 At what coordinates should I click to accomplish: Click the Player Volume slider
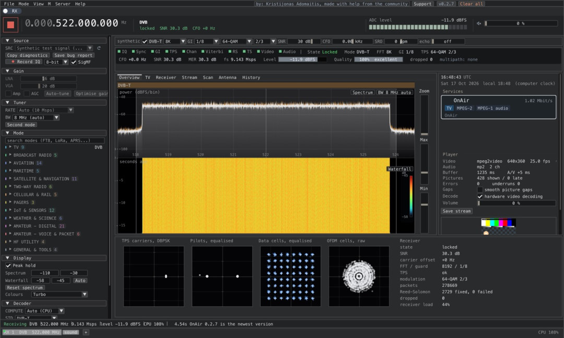tap(516, 203)
